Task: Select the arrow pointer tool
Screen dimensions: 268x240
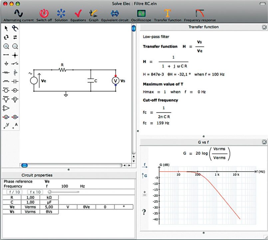Action: [6, 29]
